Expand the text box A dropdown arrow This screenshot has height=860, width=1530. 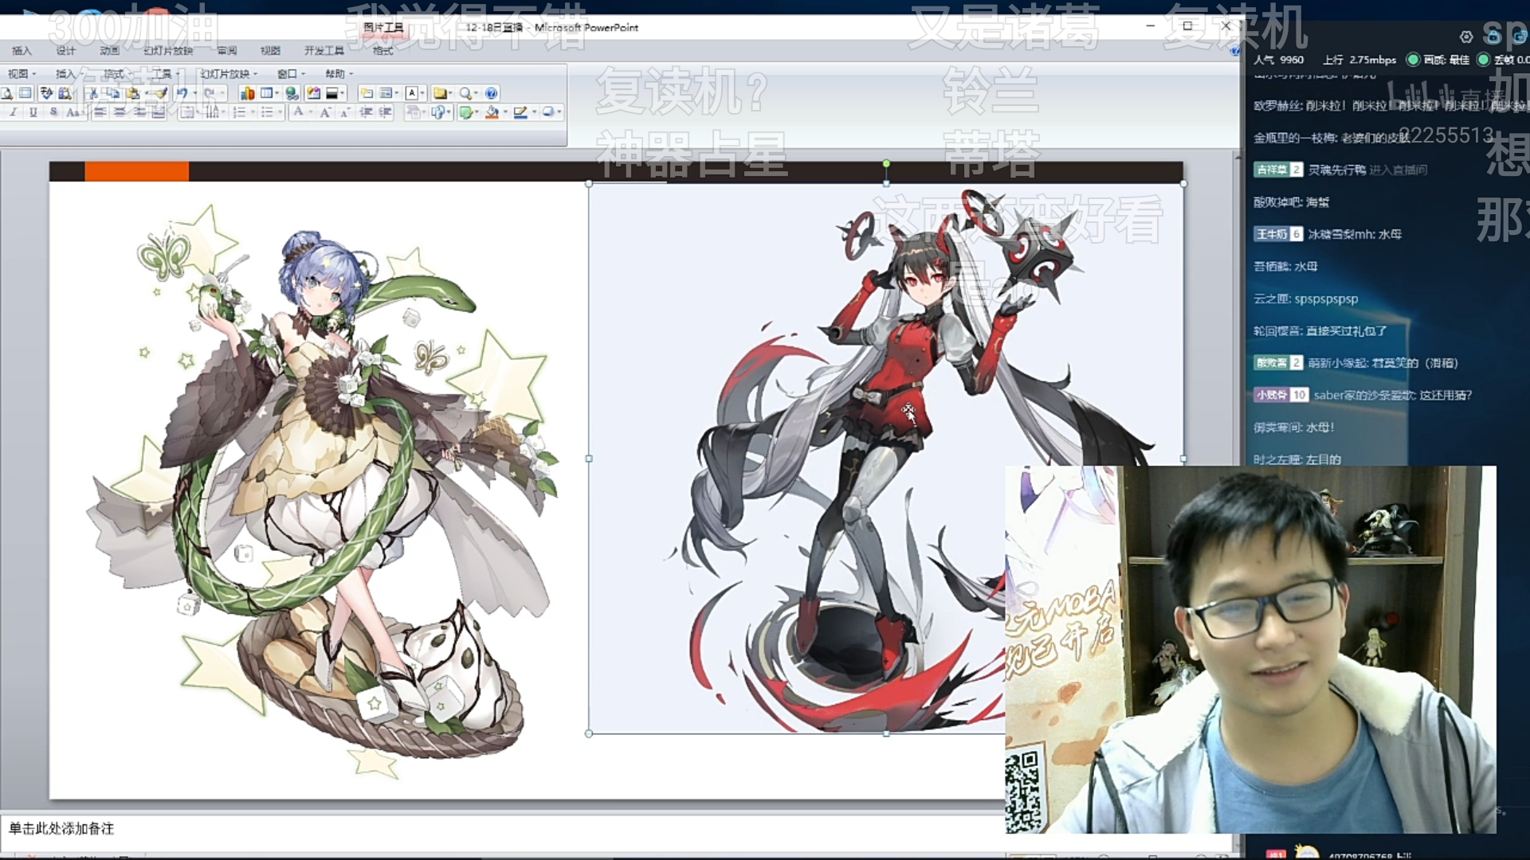click(422, 93)
